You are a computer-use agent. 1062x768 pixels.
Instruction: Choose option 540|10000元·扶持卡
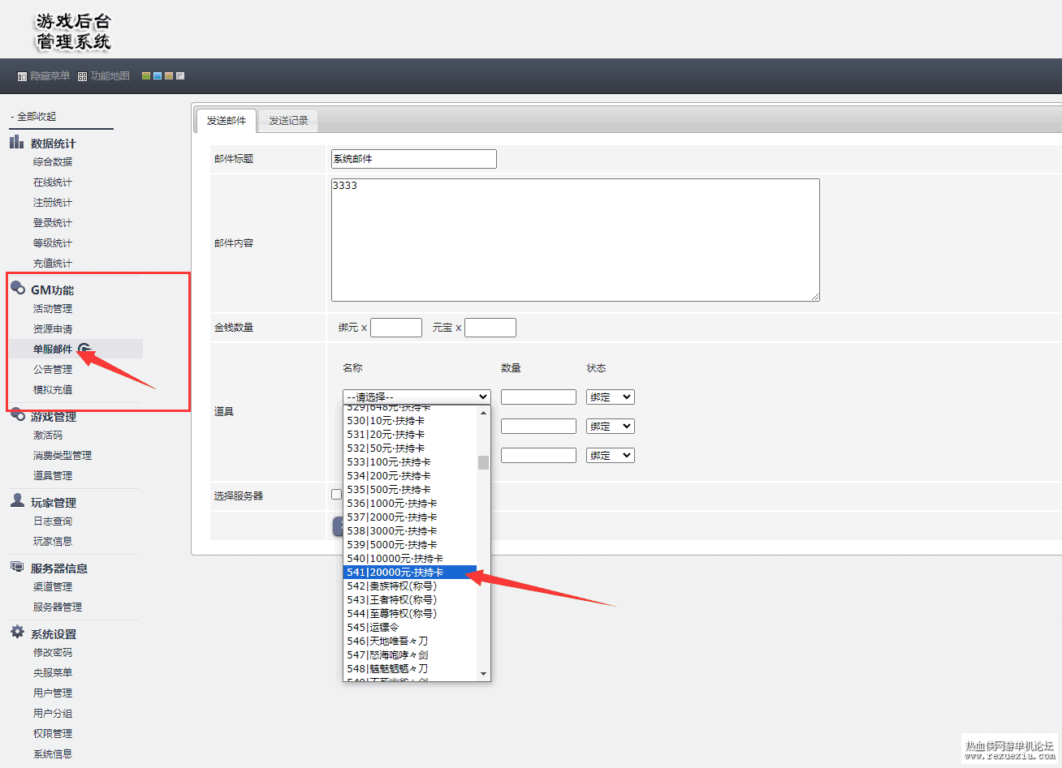pos(410,559)
